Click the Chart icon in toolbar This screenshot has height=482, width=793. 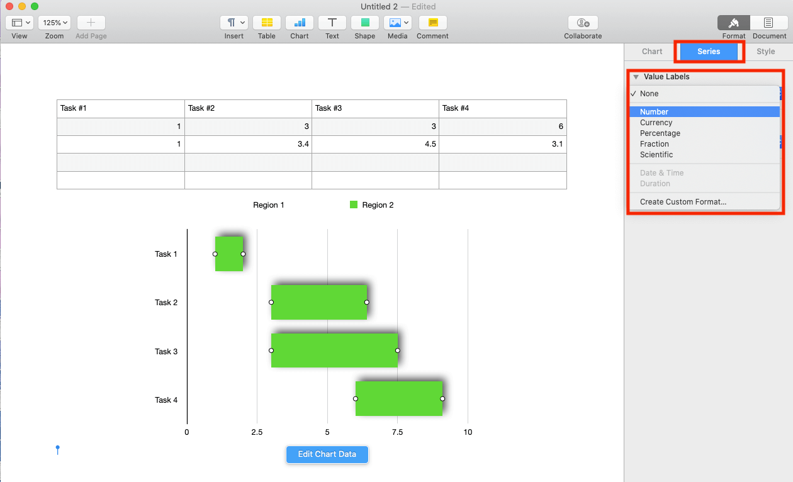click(x=300, y=23)
